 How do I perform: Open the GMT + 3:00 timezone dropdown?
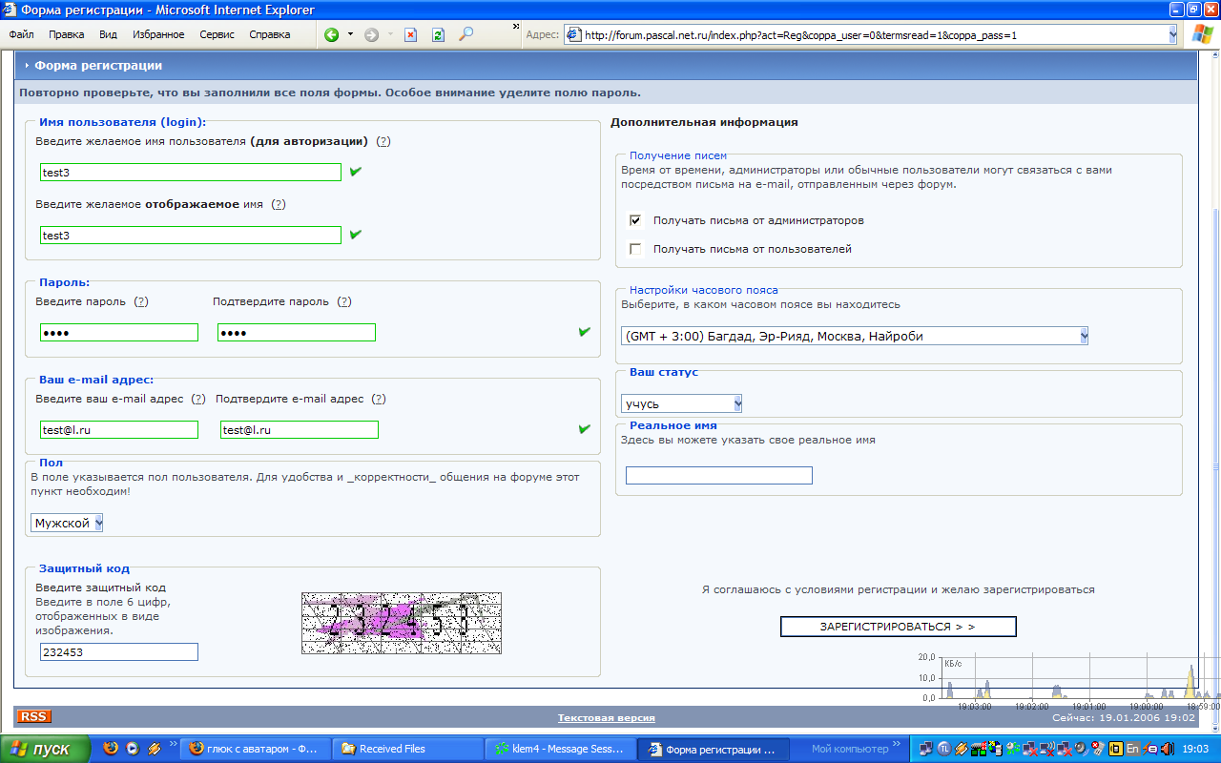pos(1083,336)
